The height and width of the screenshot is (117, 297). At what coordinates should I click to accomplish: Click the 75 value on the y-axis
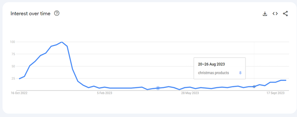pos(13,54)
